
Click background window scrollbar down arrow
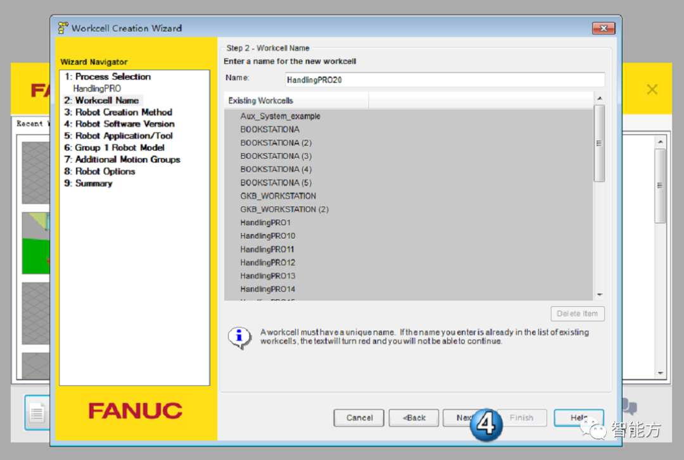(x=660, y=373)
